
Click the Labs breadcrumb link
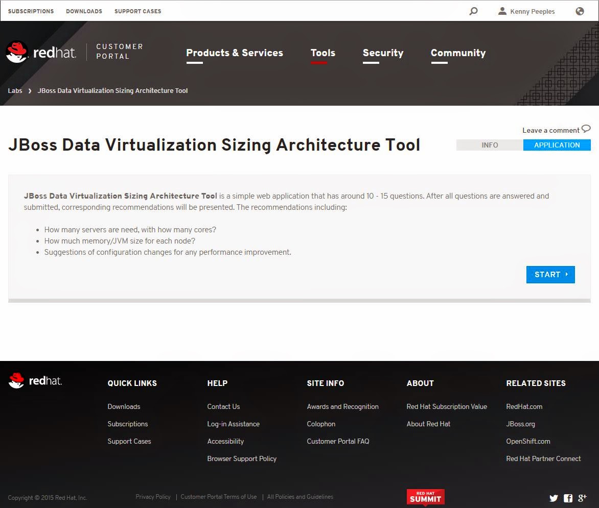(x=15, y=90)
